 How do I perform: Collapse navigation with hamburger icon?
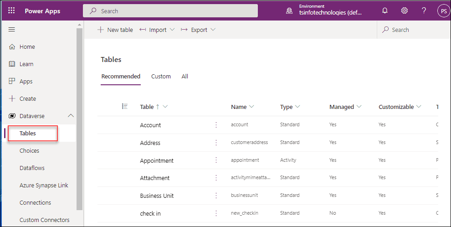pos(12,29)
